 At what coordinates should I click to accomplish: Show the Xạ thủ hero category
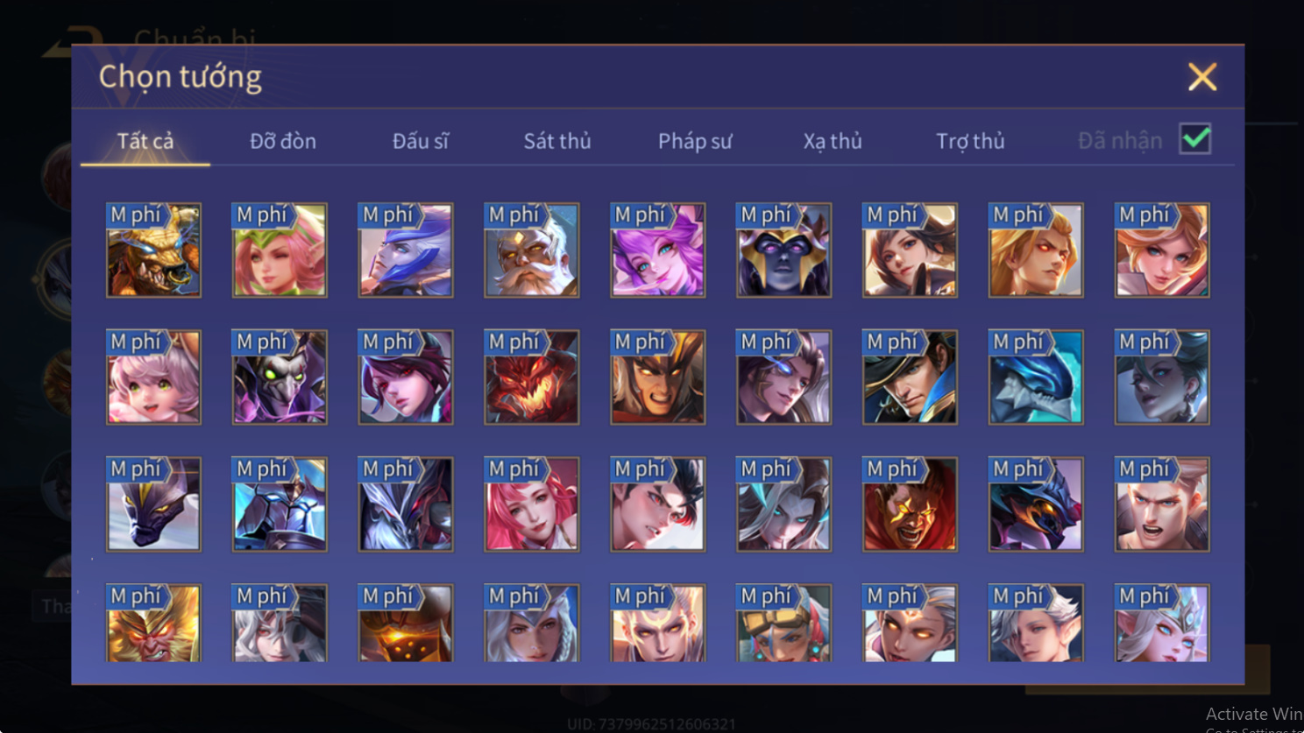pos(833,141)
